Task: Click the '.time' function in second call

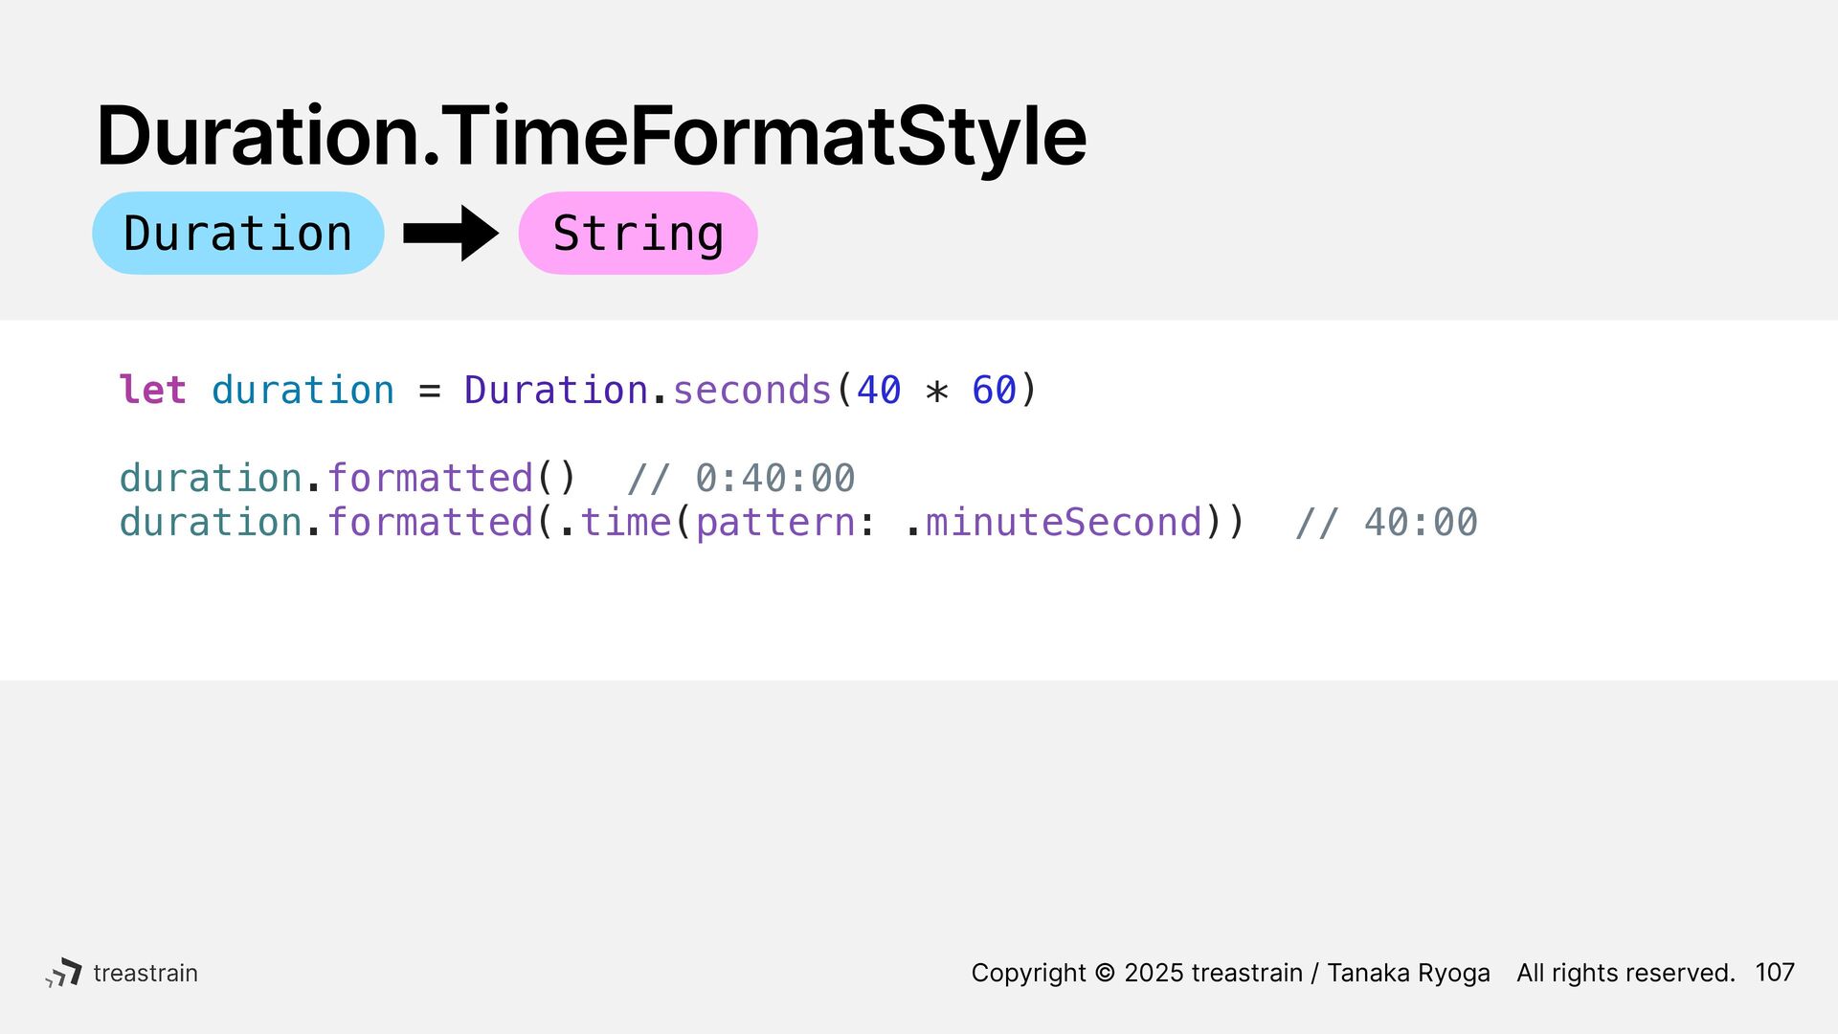Action: click(615, 522)
